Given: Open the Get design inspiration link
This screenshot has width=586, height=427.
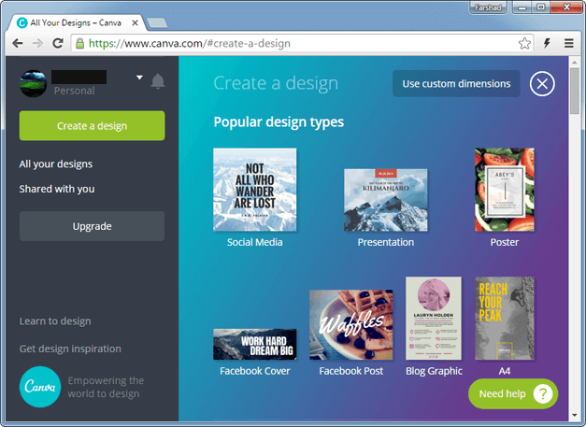Looking at the screenshot, I should pos(70,349).
